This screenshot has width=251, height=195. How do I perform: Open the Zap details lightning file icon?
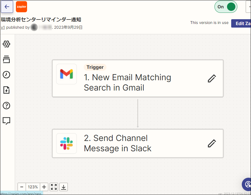pos(6,90)
